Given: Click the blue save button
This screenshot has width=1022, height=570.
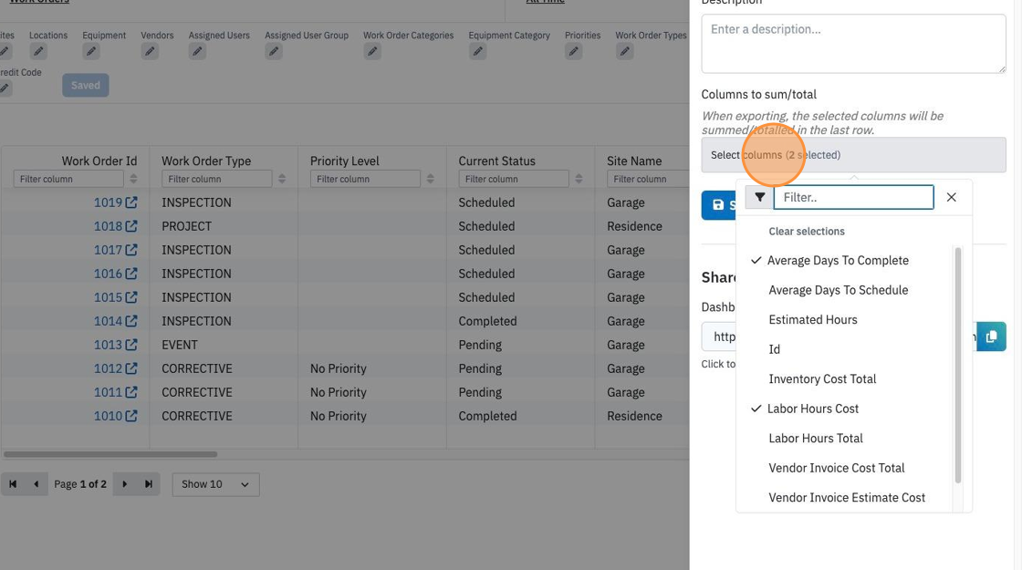Looking at the screenshot, I should pyautogui.click(x=719, y=205).
